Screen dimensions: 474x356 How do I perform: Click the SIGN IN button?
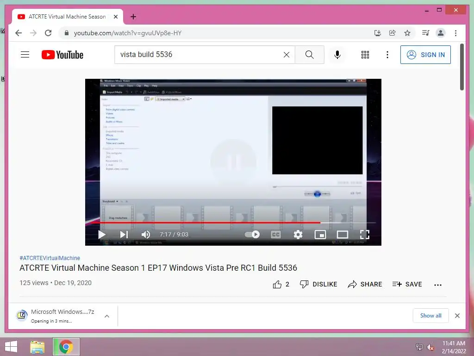coord(425,55)
